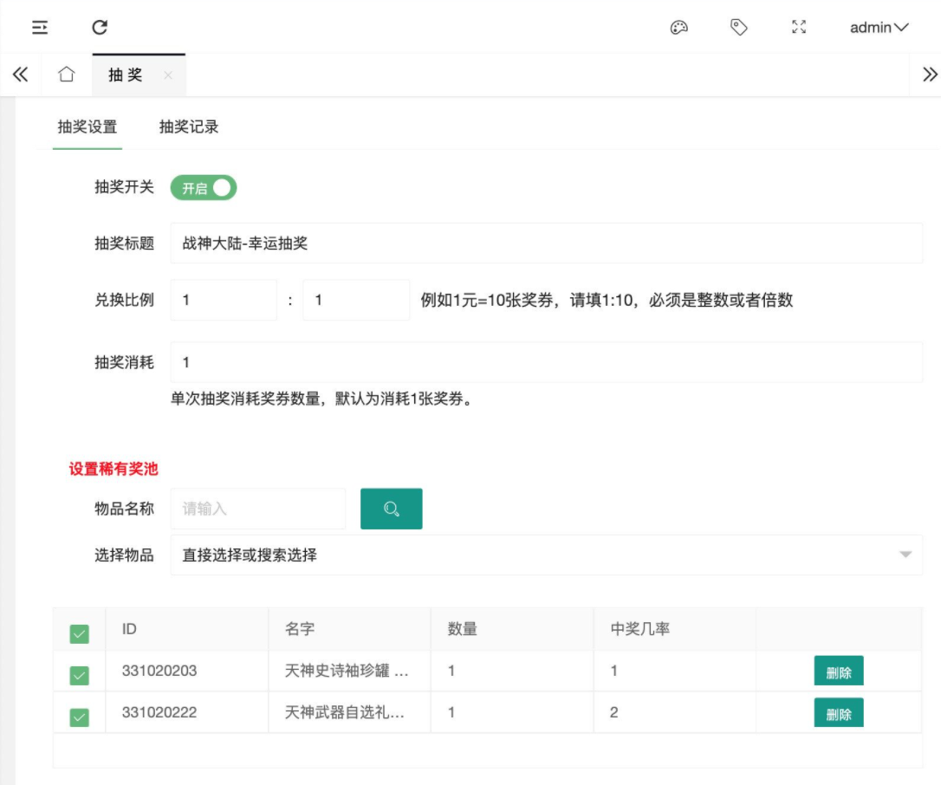947x785 pixels.
Task: Go to the home tab icon
Action: (67, 75)
